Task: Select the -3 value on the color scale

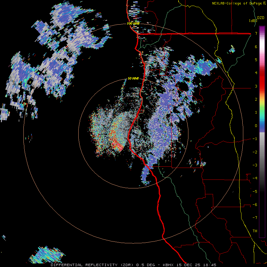Action: click(255, 165)
